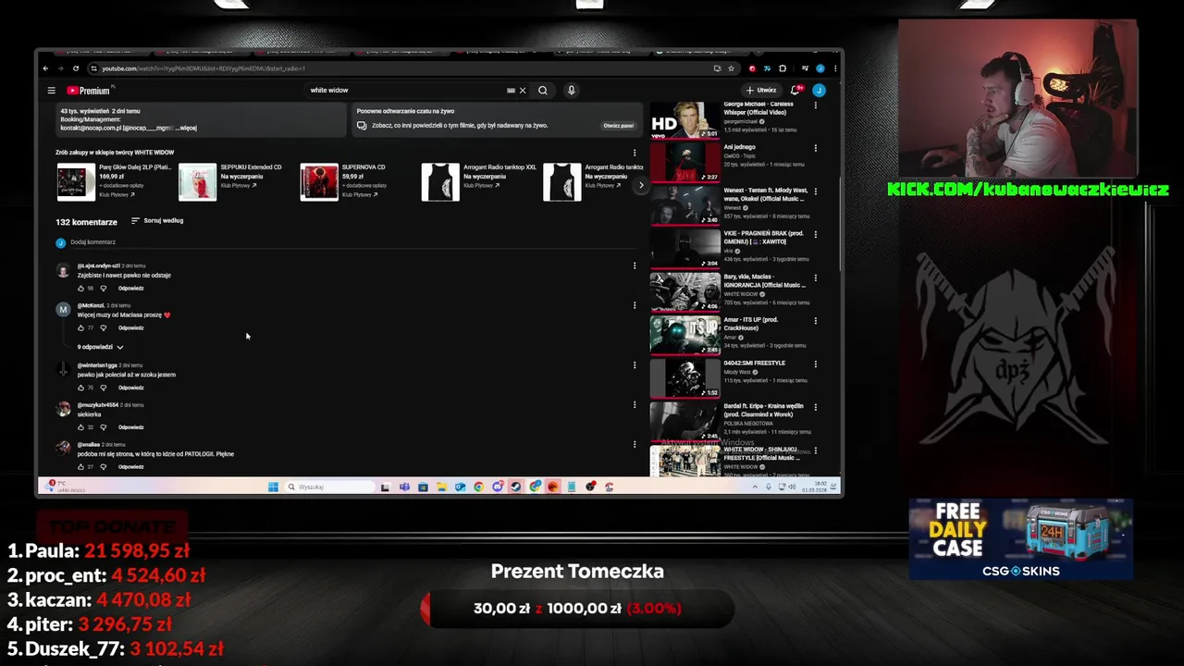1184x666 pixels.
Task: Open three-dot menu for the @LajniLondyn comment
Action: tap(635, 265)
